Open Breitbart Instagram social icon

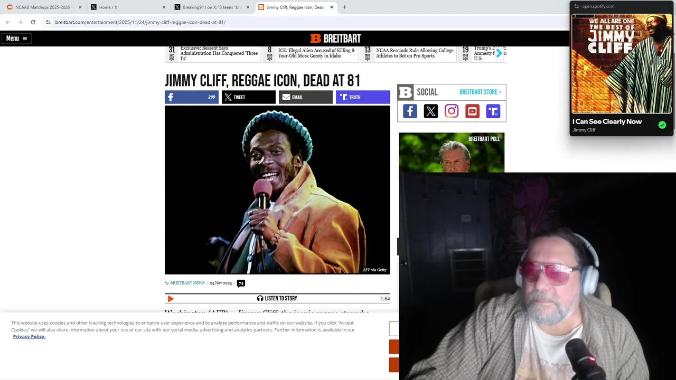(x=452, y=111)
